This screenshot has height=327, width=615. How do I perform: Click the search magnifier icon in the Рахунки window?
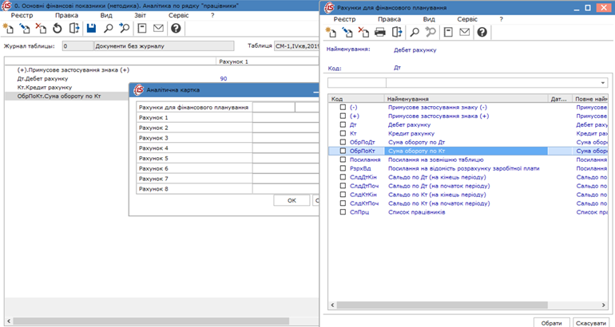coord(415,32)
